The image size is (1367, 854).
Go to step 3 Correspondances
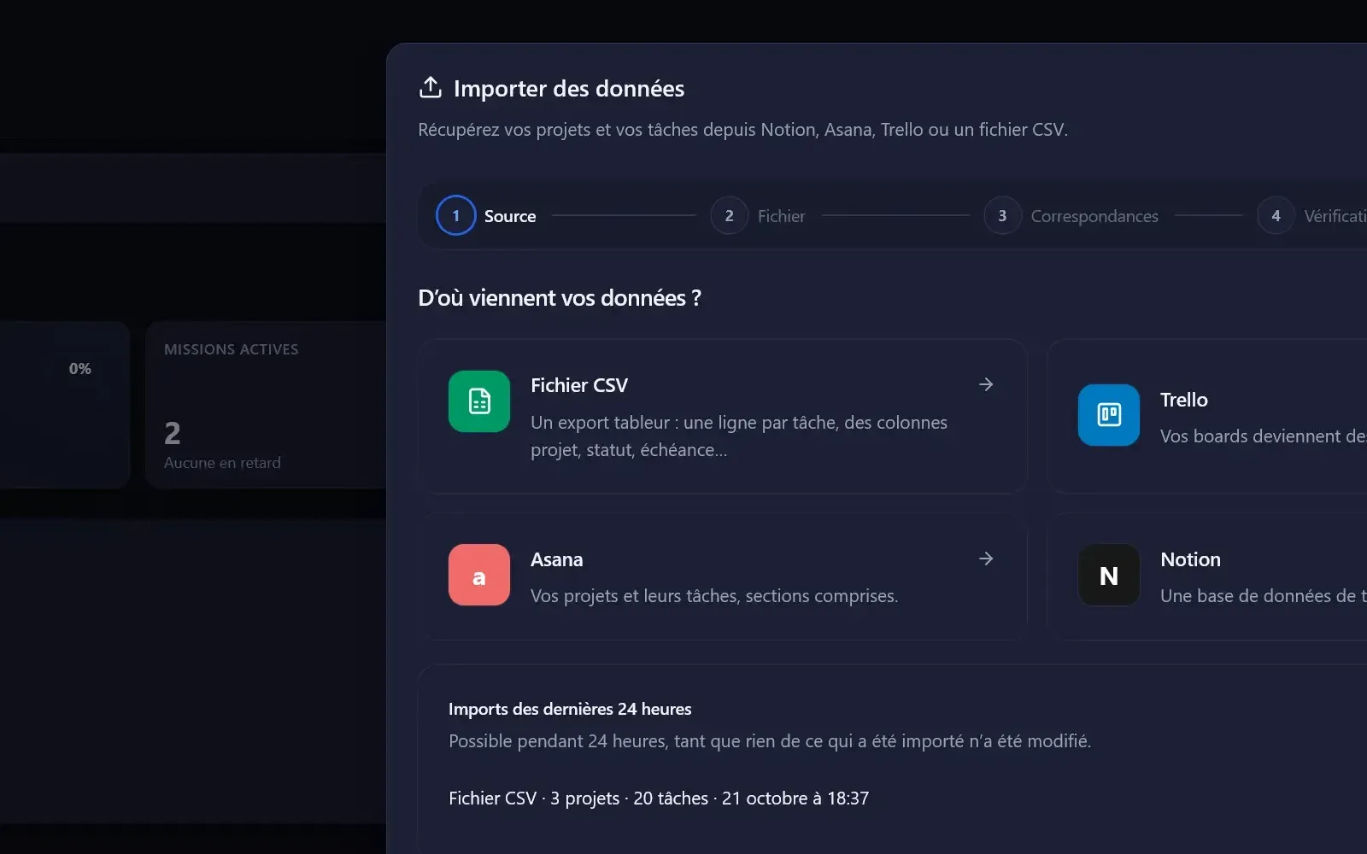1071,216
